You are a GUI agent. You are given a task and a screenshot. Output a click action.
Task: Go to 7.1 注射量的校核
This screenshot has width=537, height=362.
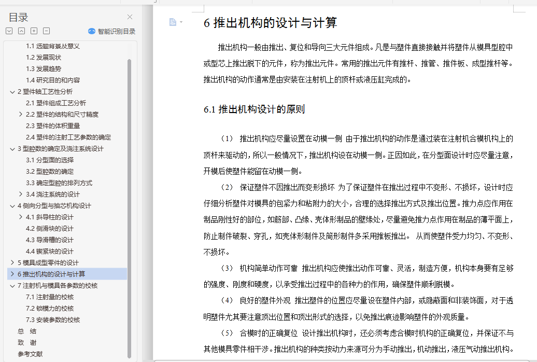[x=50, y=297]
